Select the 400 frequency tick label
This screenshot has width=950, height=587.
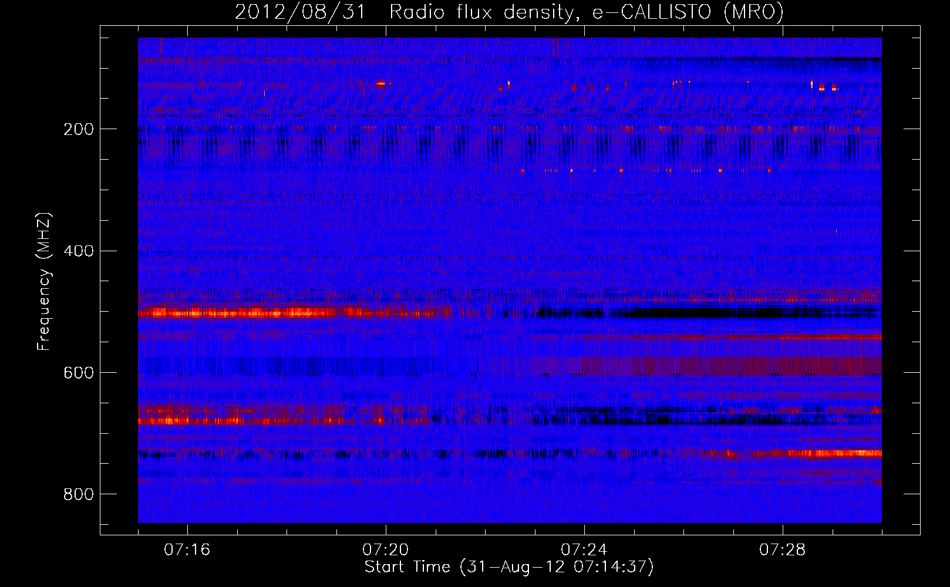coord(79,251)
